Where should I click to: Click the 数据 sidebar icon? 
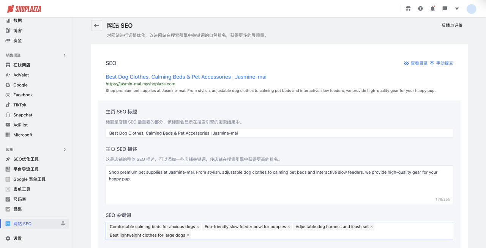pyautogui.click(x=8, y=20)
